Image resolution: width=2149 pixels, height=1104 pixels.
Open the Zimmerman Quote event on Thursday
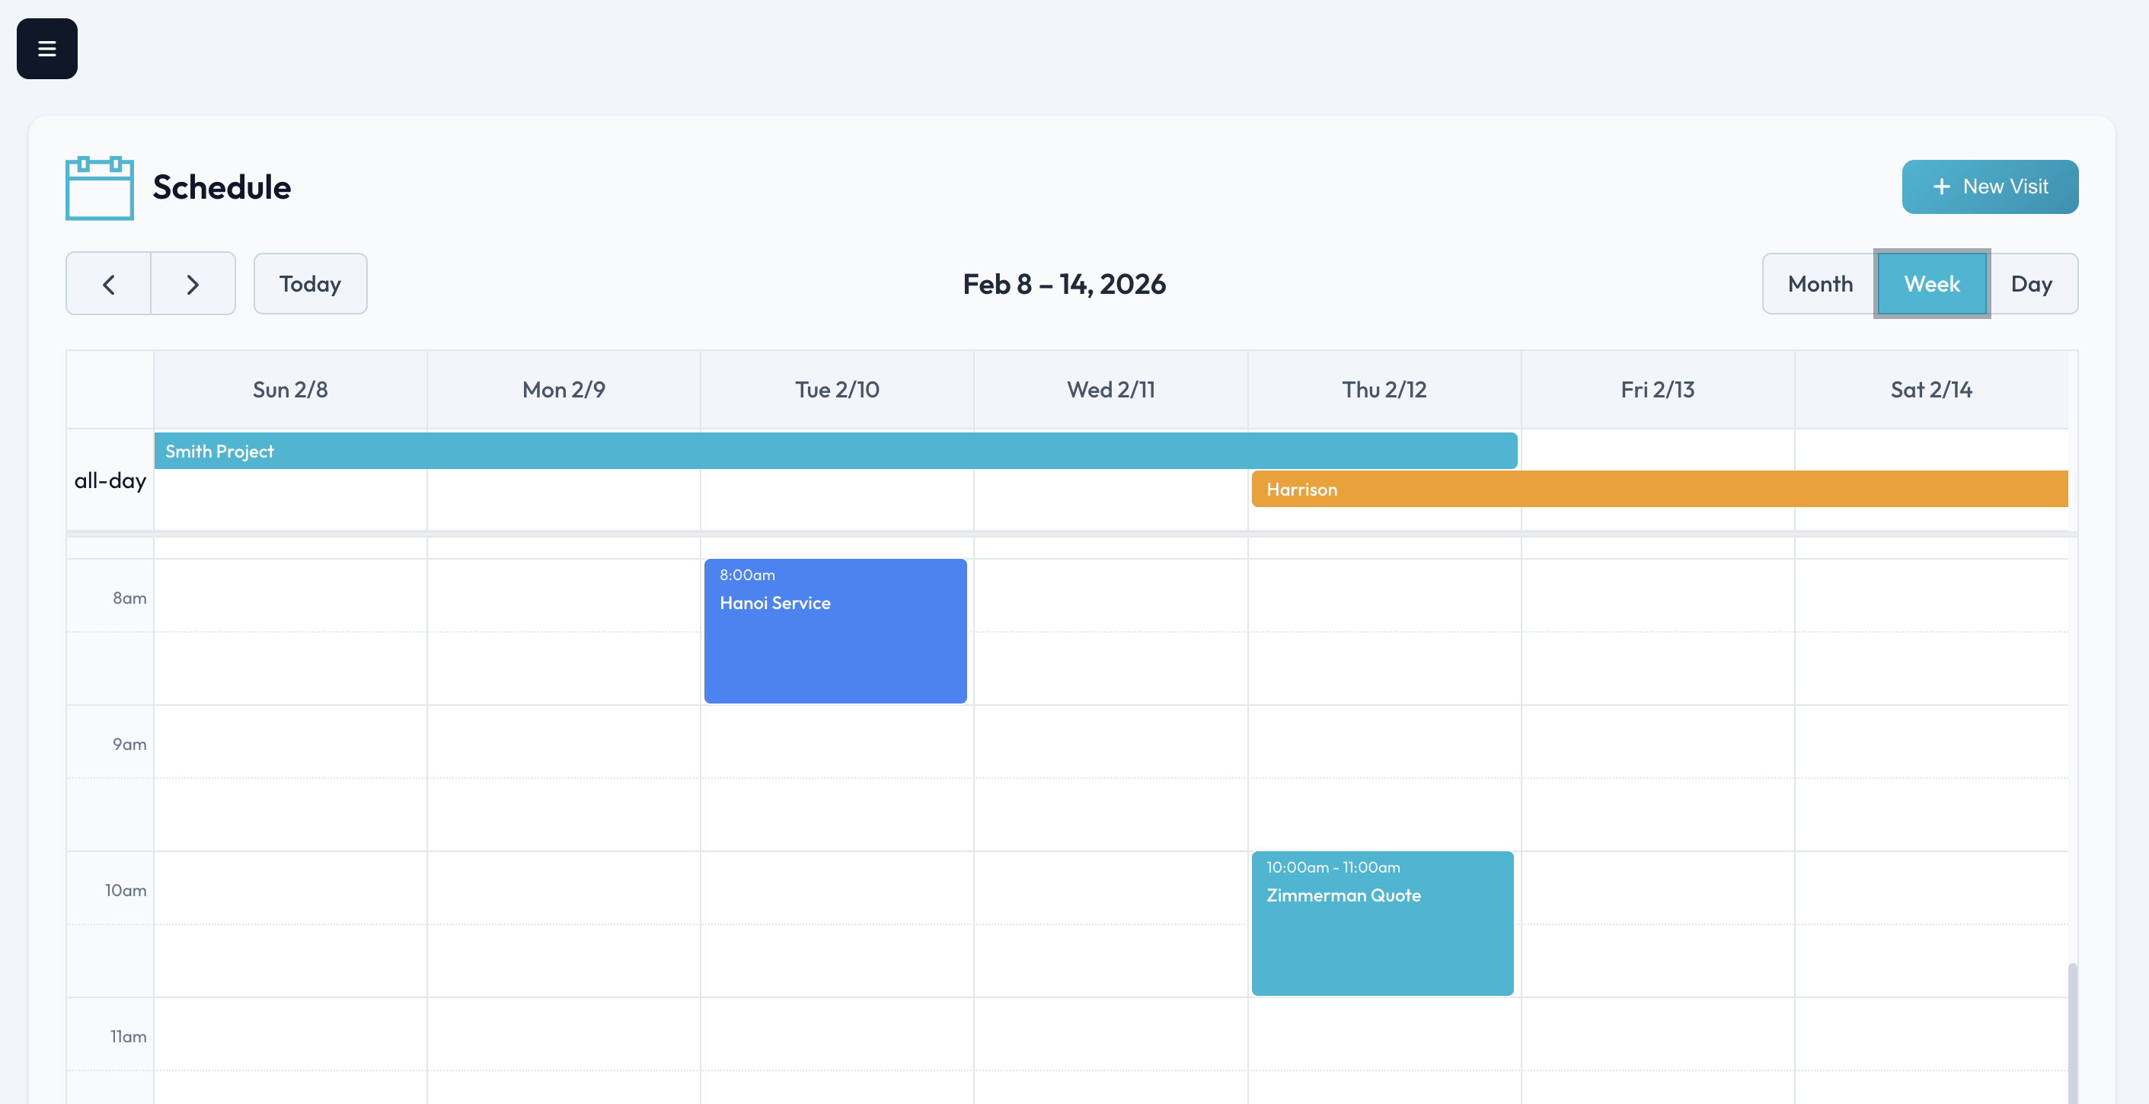click(x=1382, y=921)
